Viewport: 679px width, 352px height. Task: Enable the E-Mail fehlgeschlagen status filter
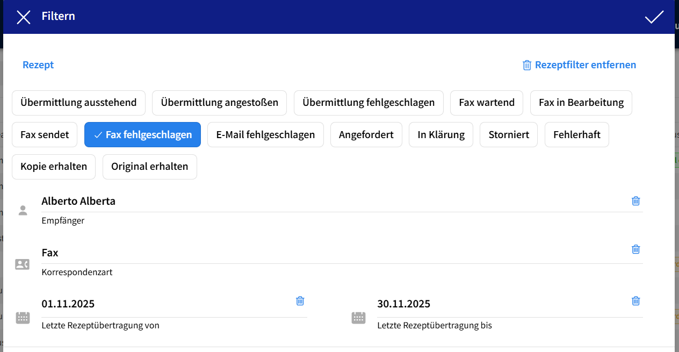point(265,135)
